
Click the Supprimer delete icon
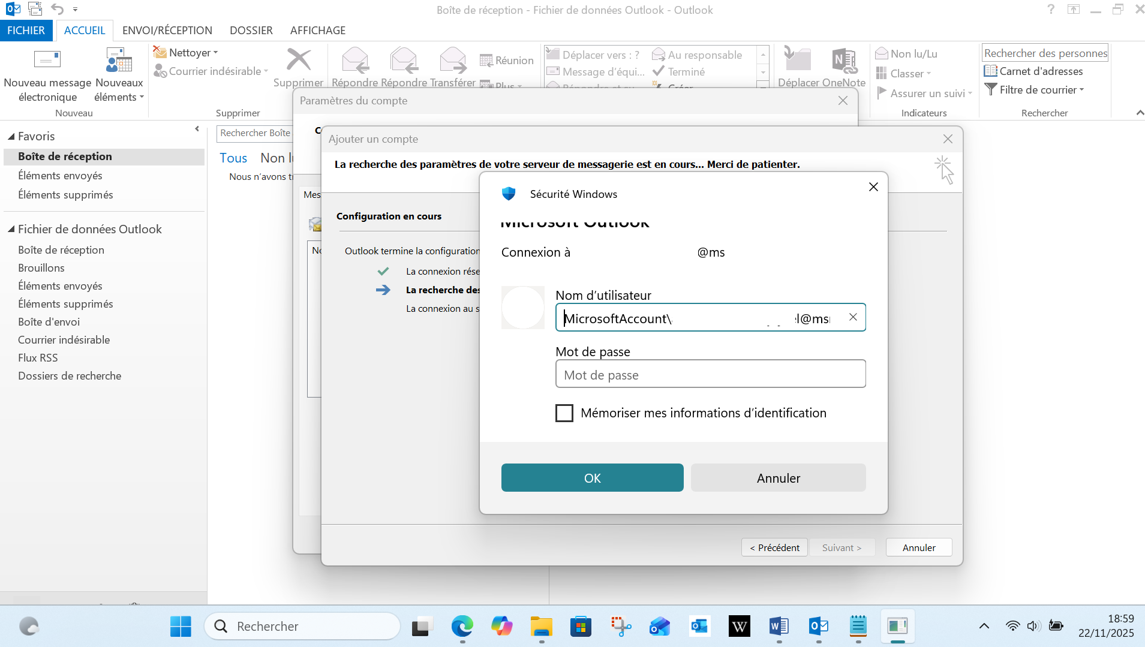299,60
